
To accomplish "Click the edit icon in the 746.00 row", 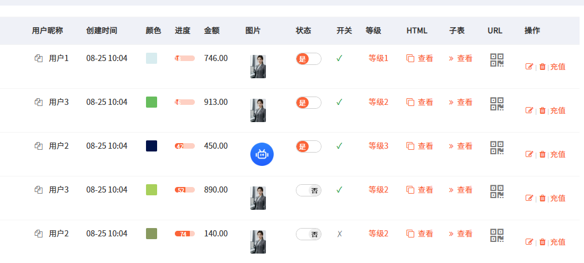I will 529,67.
